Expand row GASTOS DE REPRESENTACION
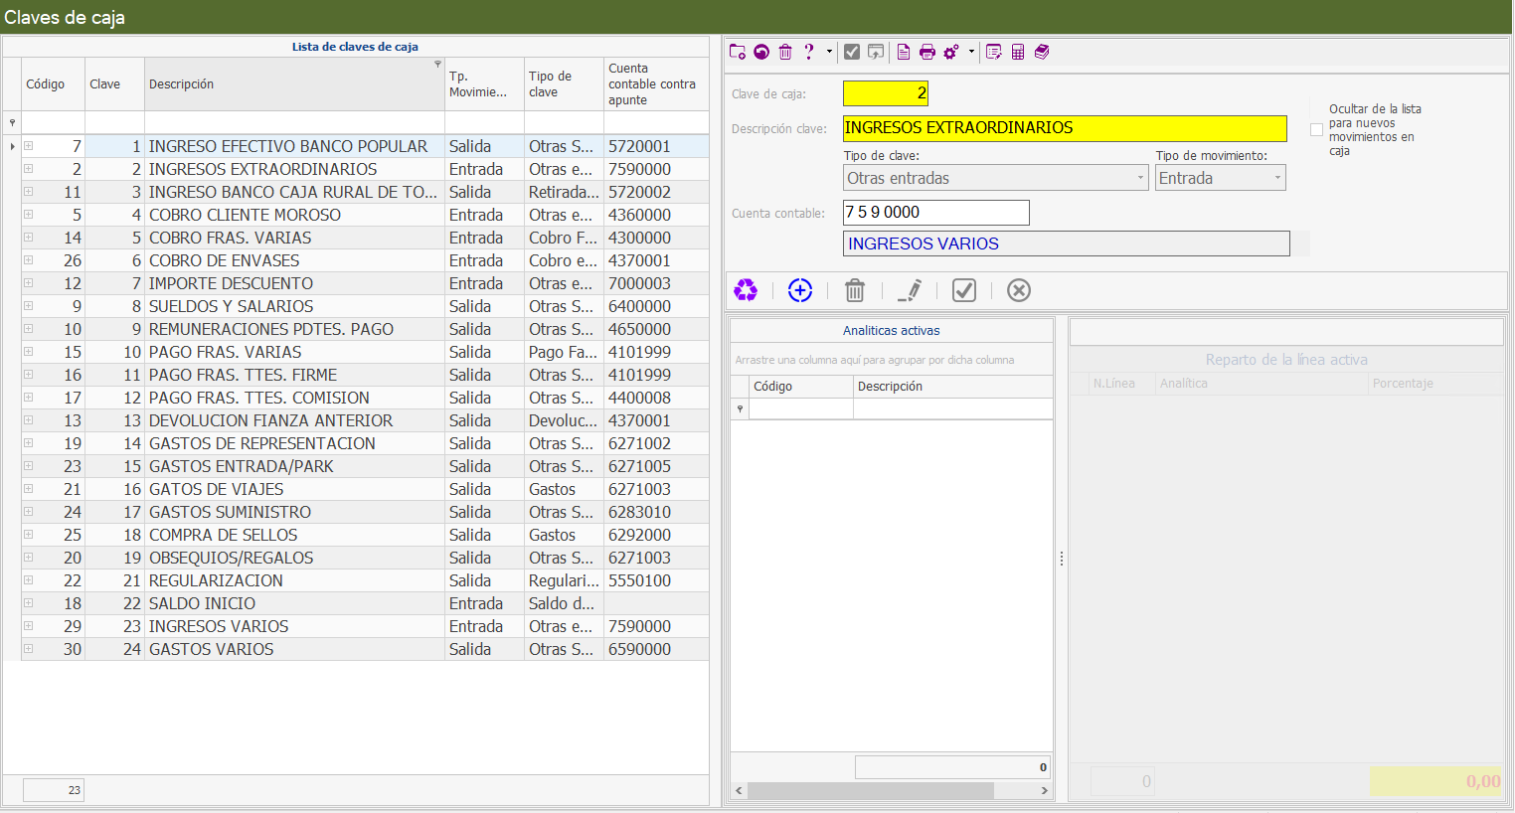Screen dimensions: 1515x813 tap(29, 443)
